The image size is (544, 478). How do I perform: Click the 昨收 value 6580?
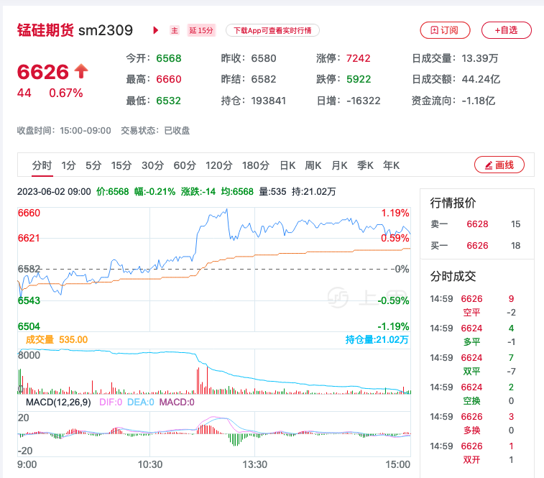click(264, 58)
